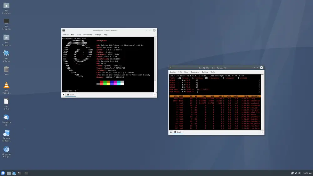Image resolution: width=313 pixels, height=176 pixels.
Task: Click the neofetch Konsole window menu icon
Action: tap(64, 31)
